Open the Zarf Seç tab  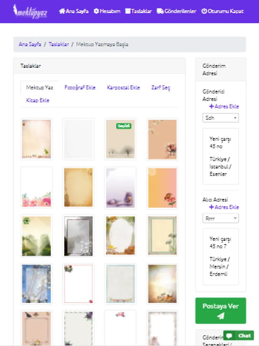point(160,88)
